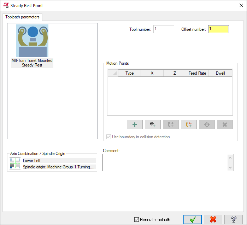Click the yellow Offset number field
The width and height of the screenshot is (247, 225).
pos(218,29)
